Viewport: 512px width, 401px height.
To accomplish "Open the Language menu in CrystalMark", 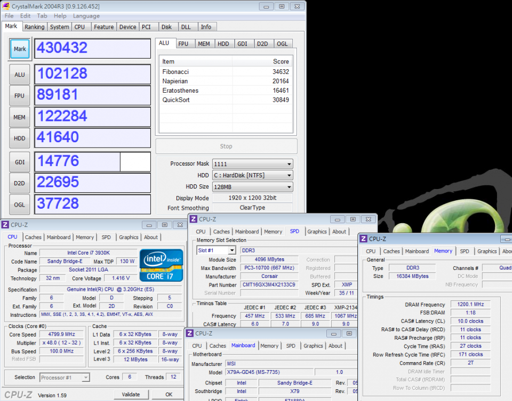I will tap(86, 15).
